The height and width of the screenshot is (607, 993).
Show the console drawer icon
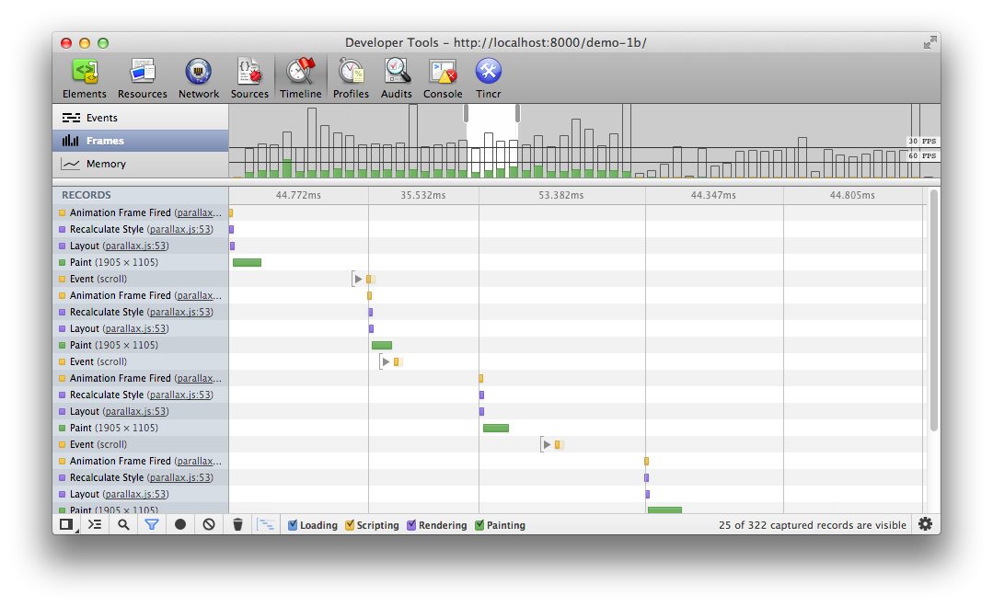pos(95,524)
